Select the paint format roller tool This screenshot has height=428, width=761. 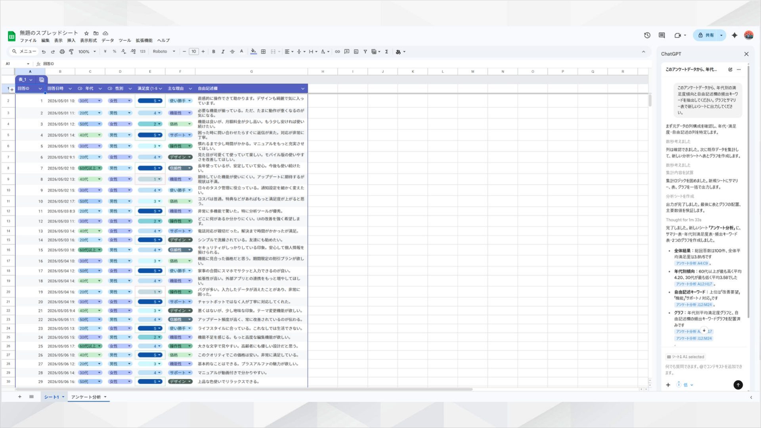tap(71, 52)
